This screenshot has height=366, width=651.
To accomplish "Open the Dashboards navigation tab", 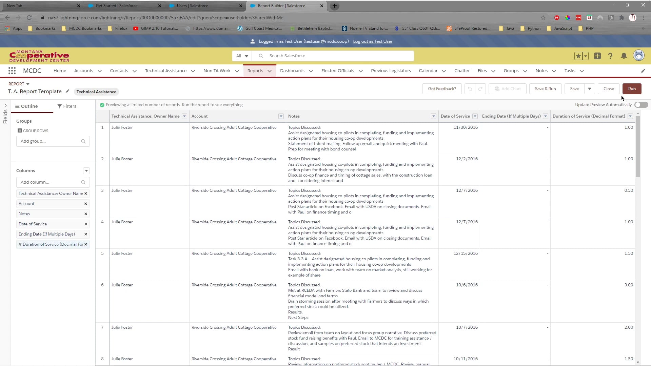I will click(x=292, y=71).
